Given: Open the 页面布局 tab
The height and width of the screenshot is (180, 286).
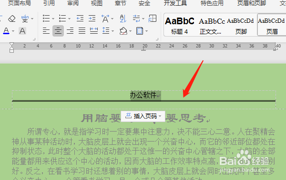Looking at the screenshot, I should (20, 3).
